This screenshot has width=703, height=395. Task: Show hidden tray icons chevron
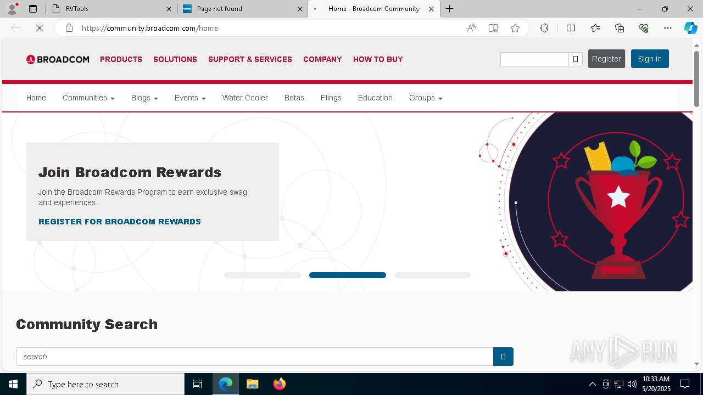(593, 384)
